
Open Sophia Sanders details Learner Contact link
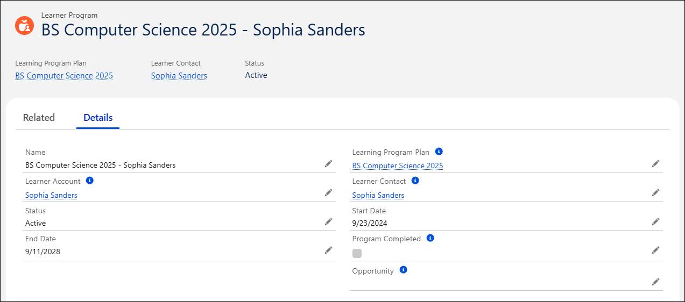(x=378, y=195)
